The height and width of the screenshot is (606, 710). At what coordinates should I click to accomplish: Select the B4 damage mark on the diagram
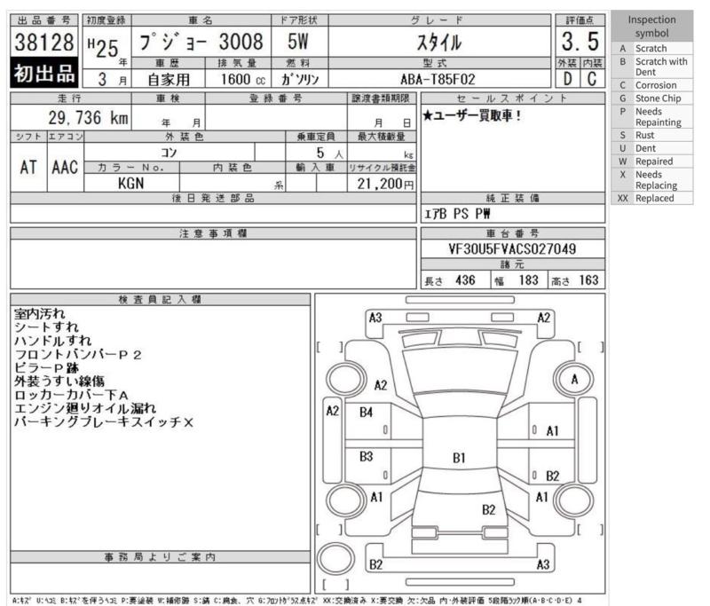pos(367,413)
